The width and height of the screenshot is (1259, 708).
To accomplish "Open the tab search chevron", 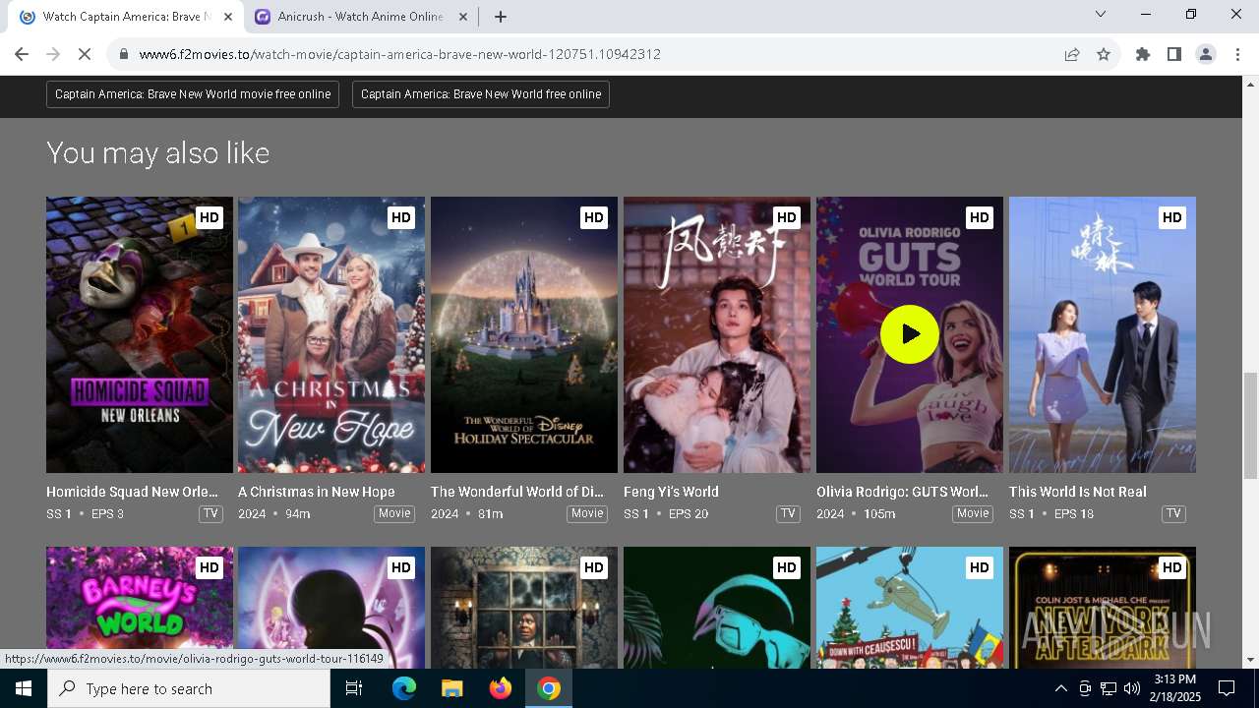I will tap(1101, 14).
